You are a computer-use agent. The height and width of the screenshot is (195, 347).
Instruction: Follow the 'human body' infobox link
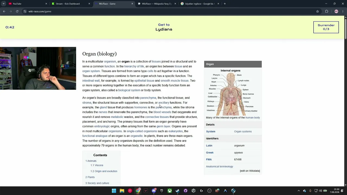[x=253, y=118]
